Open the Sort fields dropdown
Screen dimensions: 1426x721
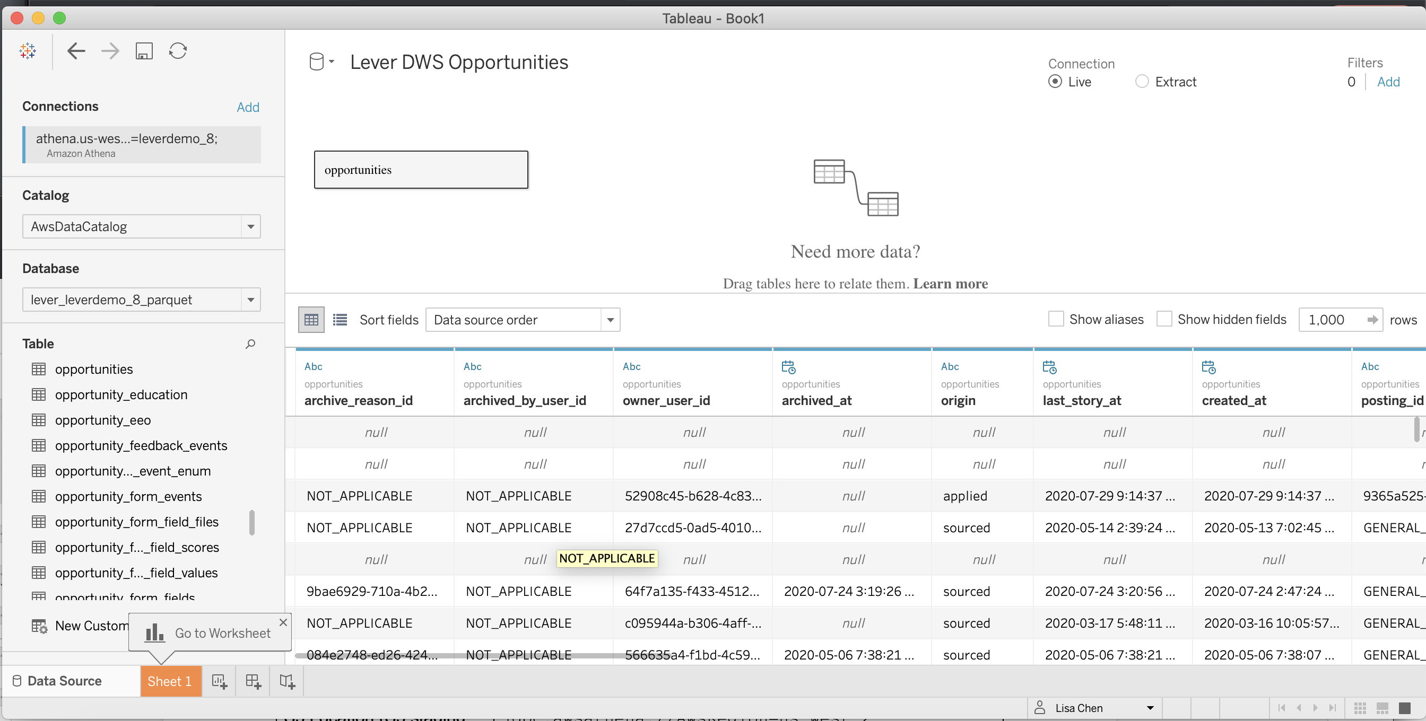[522, 320]
